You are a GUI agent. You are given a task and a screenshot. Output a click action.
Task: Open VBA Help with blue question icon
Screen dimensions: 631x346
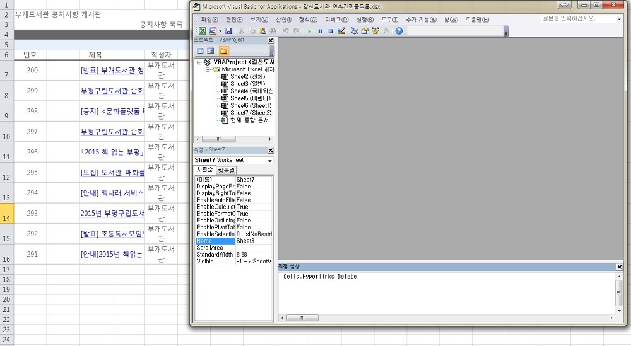399,31
